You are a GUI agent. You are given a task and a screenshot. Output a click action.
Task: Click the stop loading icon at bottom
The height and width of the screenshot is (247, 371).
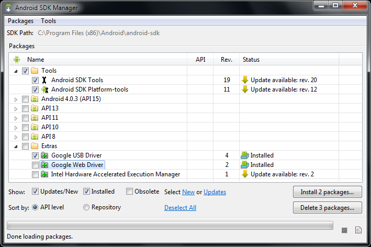[x=344, y=230]
